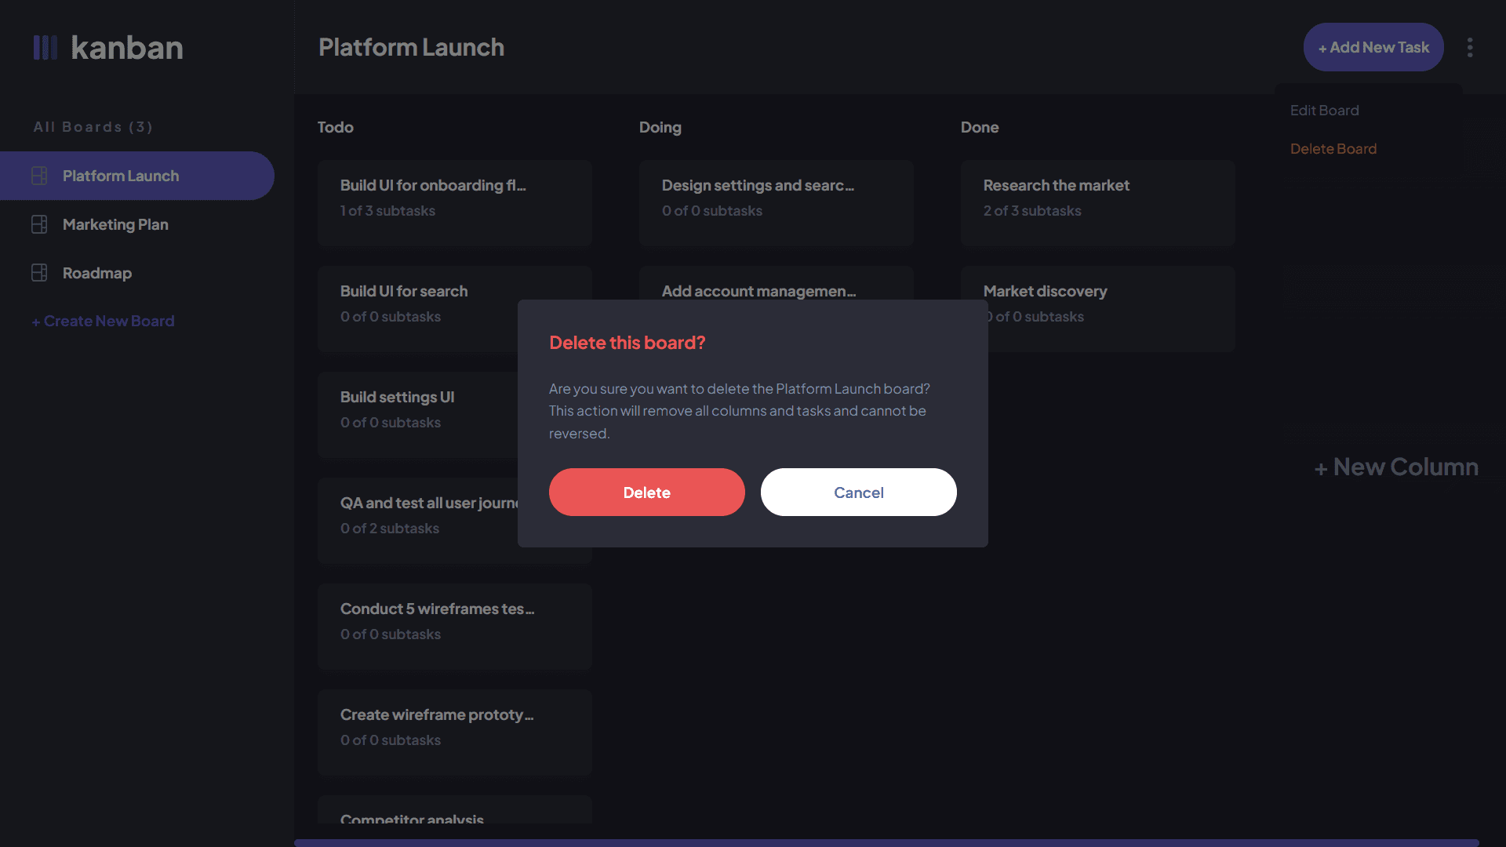The height and width of the screenshot is (847, 1506).
Task: Confirm deletion with the red Delete button
Action: click(646, 493)
